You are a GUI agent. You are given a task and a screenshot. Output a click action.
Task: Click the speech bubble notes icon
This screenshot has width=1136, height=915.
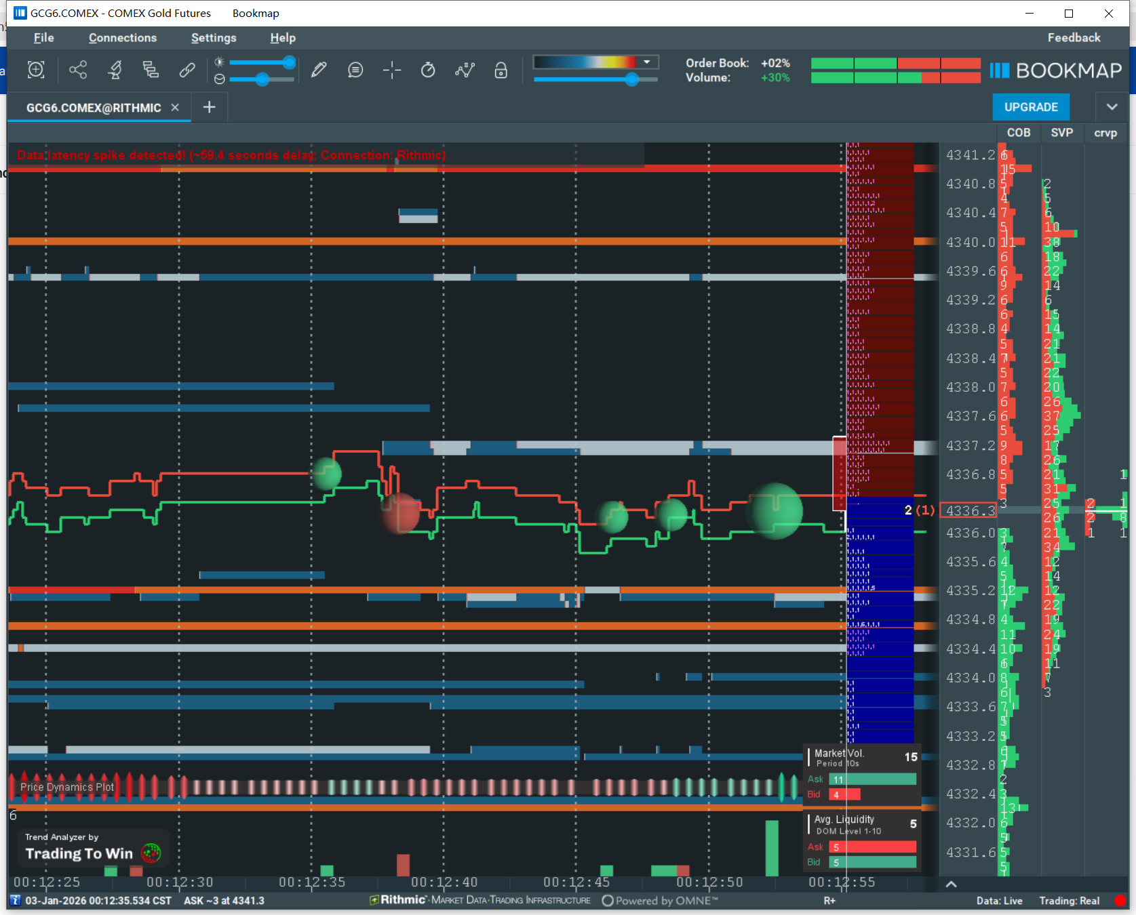(x=355, y=70)
